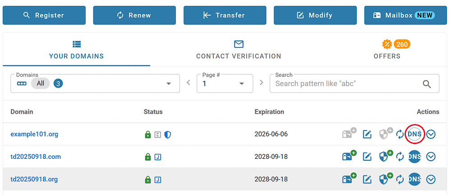Image resolution: width=451 pixels, height=195 pixels.
Task: Go to next page arrow
Action: pyautogui.click(x=261, y=83)
